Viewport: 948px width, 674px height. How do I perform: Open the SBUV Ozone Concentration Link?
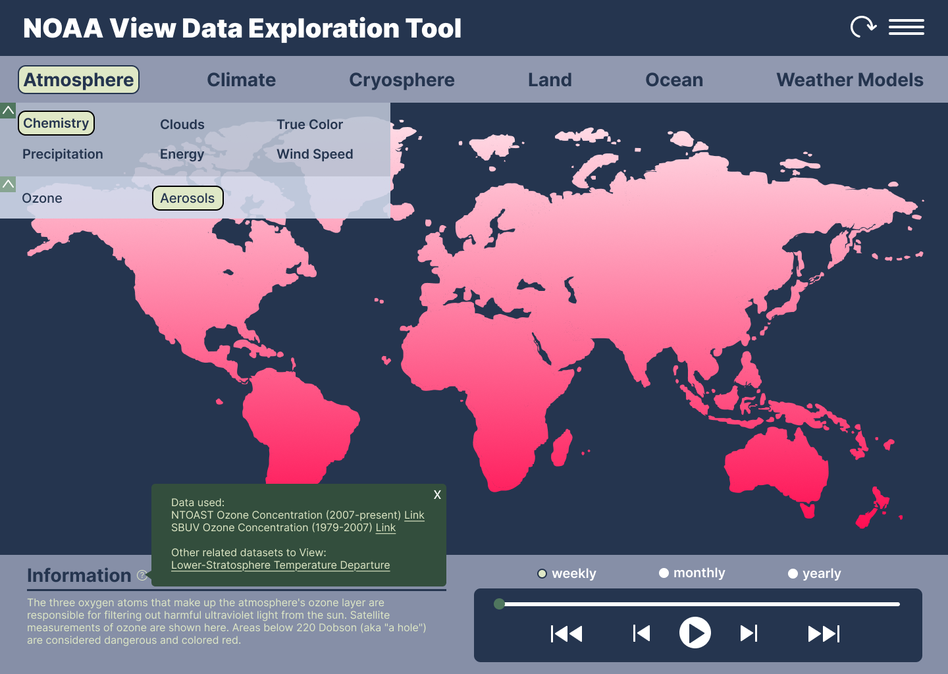[x=386, y=527]
